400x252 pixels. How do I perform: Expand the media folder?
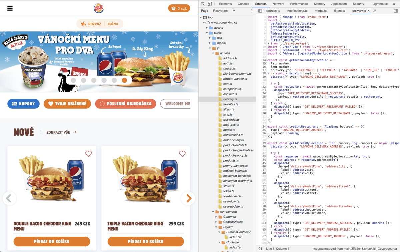click(210, 43)
